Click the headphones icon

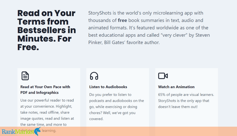click(x=94, y=76)
